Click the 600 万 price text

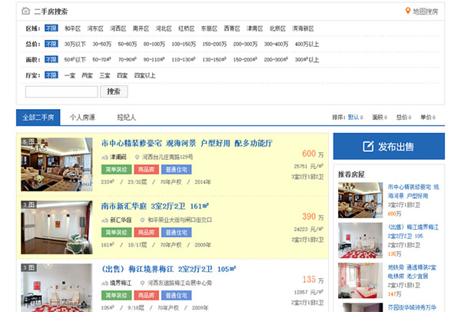[313, 154]
